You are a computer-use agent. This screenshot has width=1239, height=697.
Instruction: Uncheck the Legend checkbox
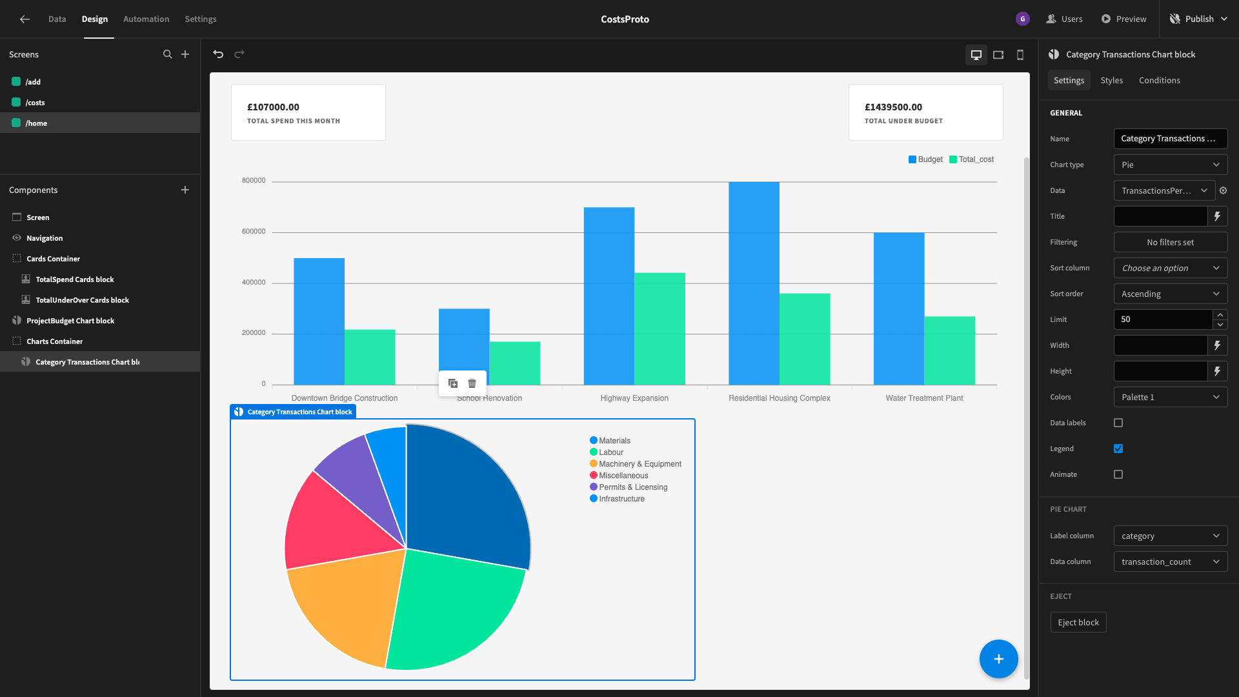point(1118,449)
